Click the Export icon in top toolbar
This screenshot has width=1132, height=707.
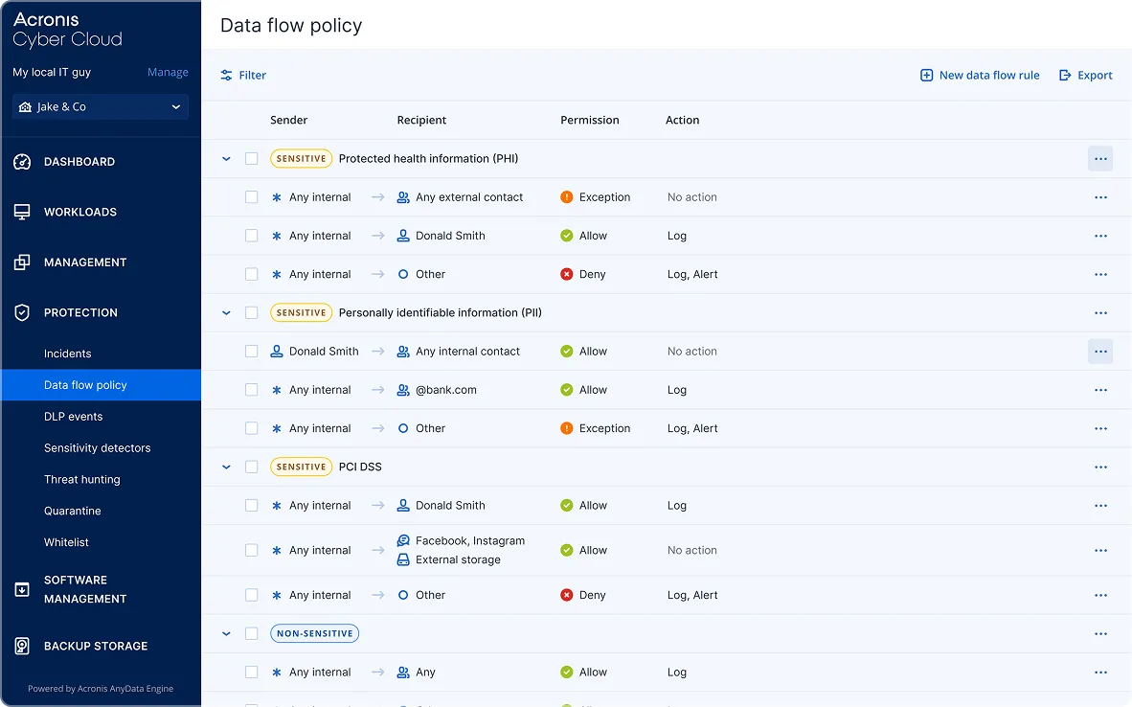coord(1065,75)
